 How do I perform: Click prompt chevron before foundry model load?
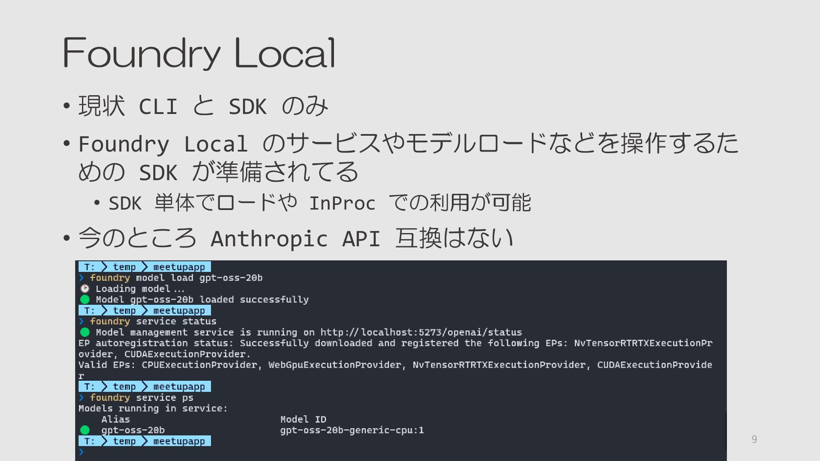(81, 278)
